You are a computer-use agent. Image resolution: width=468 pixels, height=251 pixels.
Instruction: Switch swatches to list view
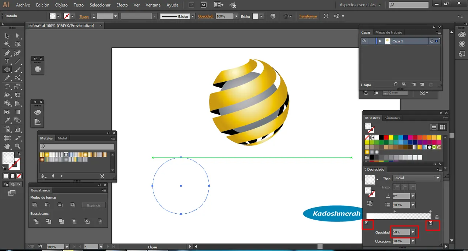pyautogui.click(x=434, y=127)
